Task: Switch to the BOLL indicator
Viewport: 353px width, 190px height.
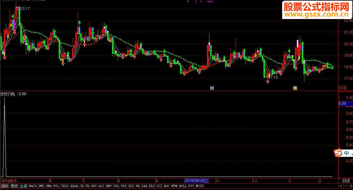Action: [x=183, y=186]
